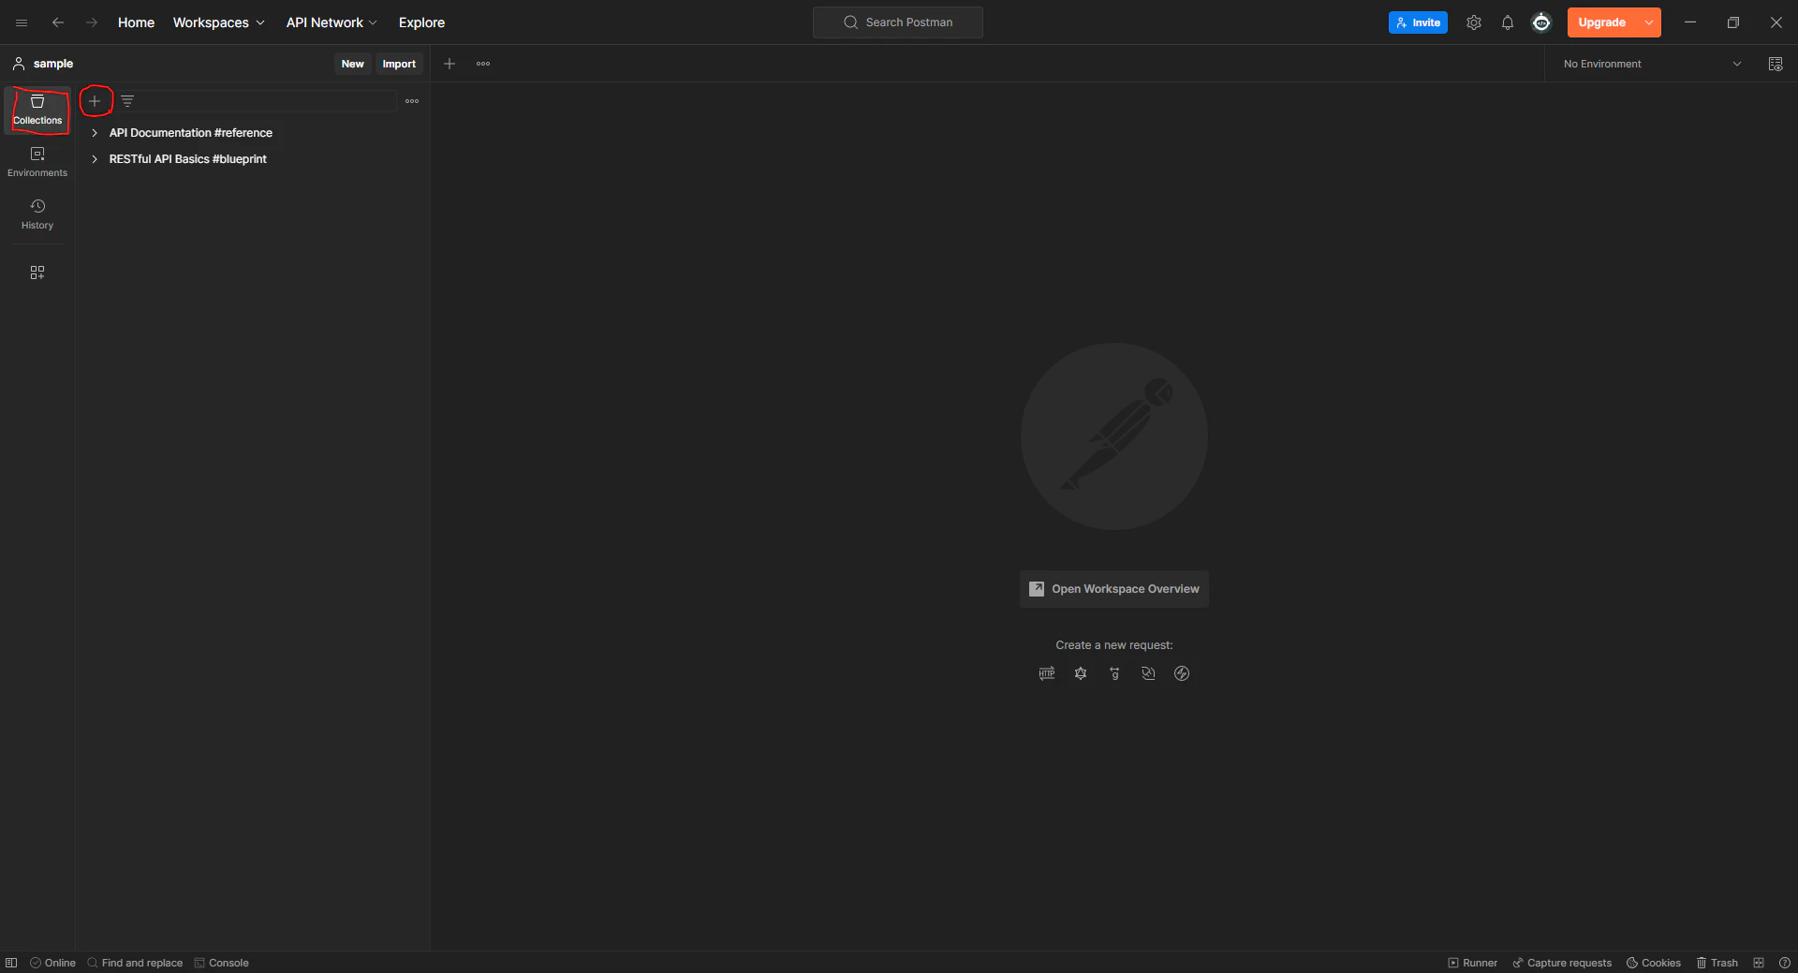This screenshot has height=973, width=1798.
Task: Click the Online status indicator
Action: point(52,963)
